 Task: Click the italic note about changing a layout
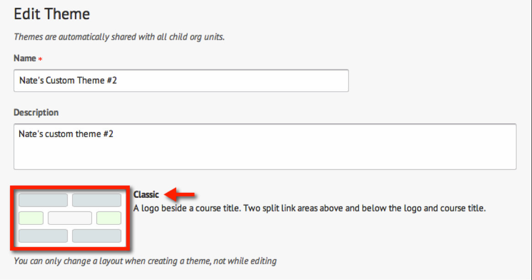[145, 261]
